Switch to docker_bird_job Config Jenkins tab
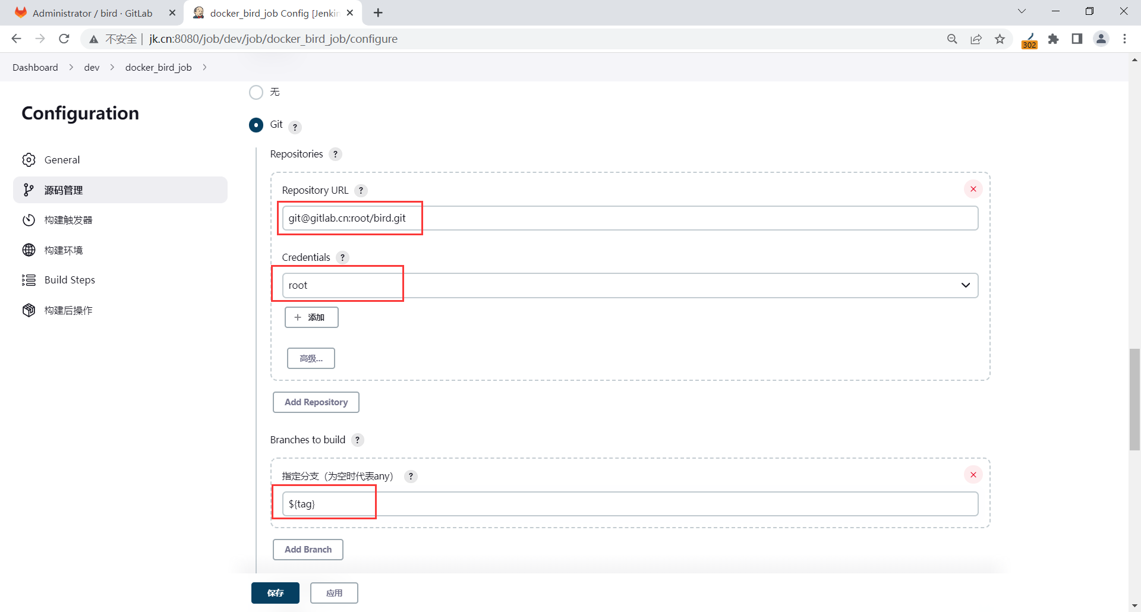Image resolution: width=1141 pixels, height=612 pixels. coord(273,12)
